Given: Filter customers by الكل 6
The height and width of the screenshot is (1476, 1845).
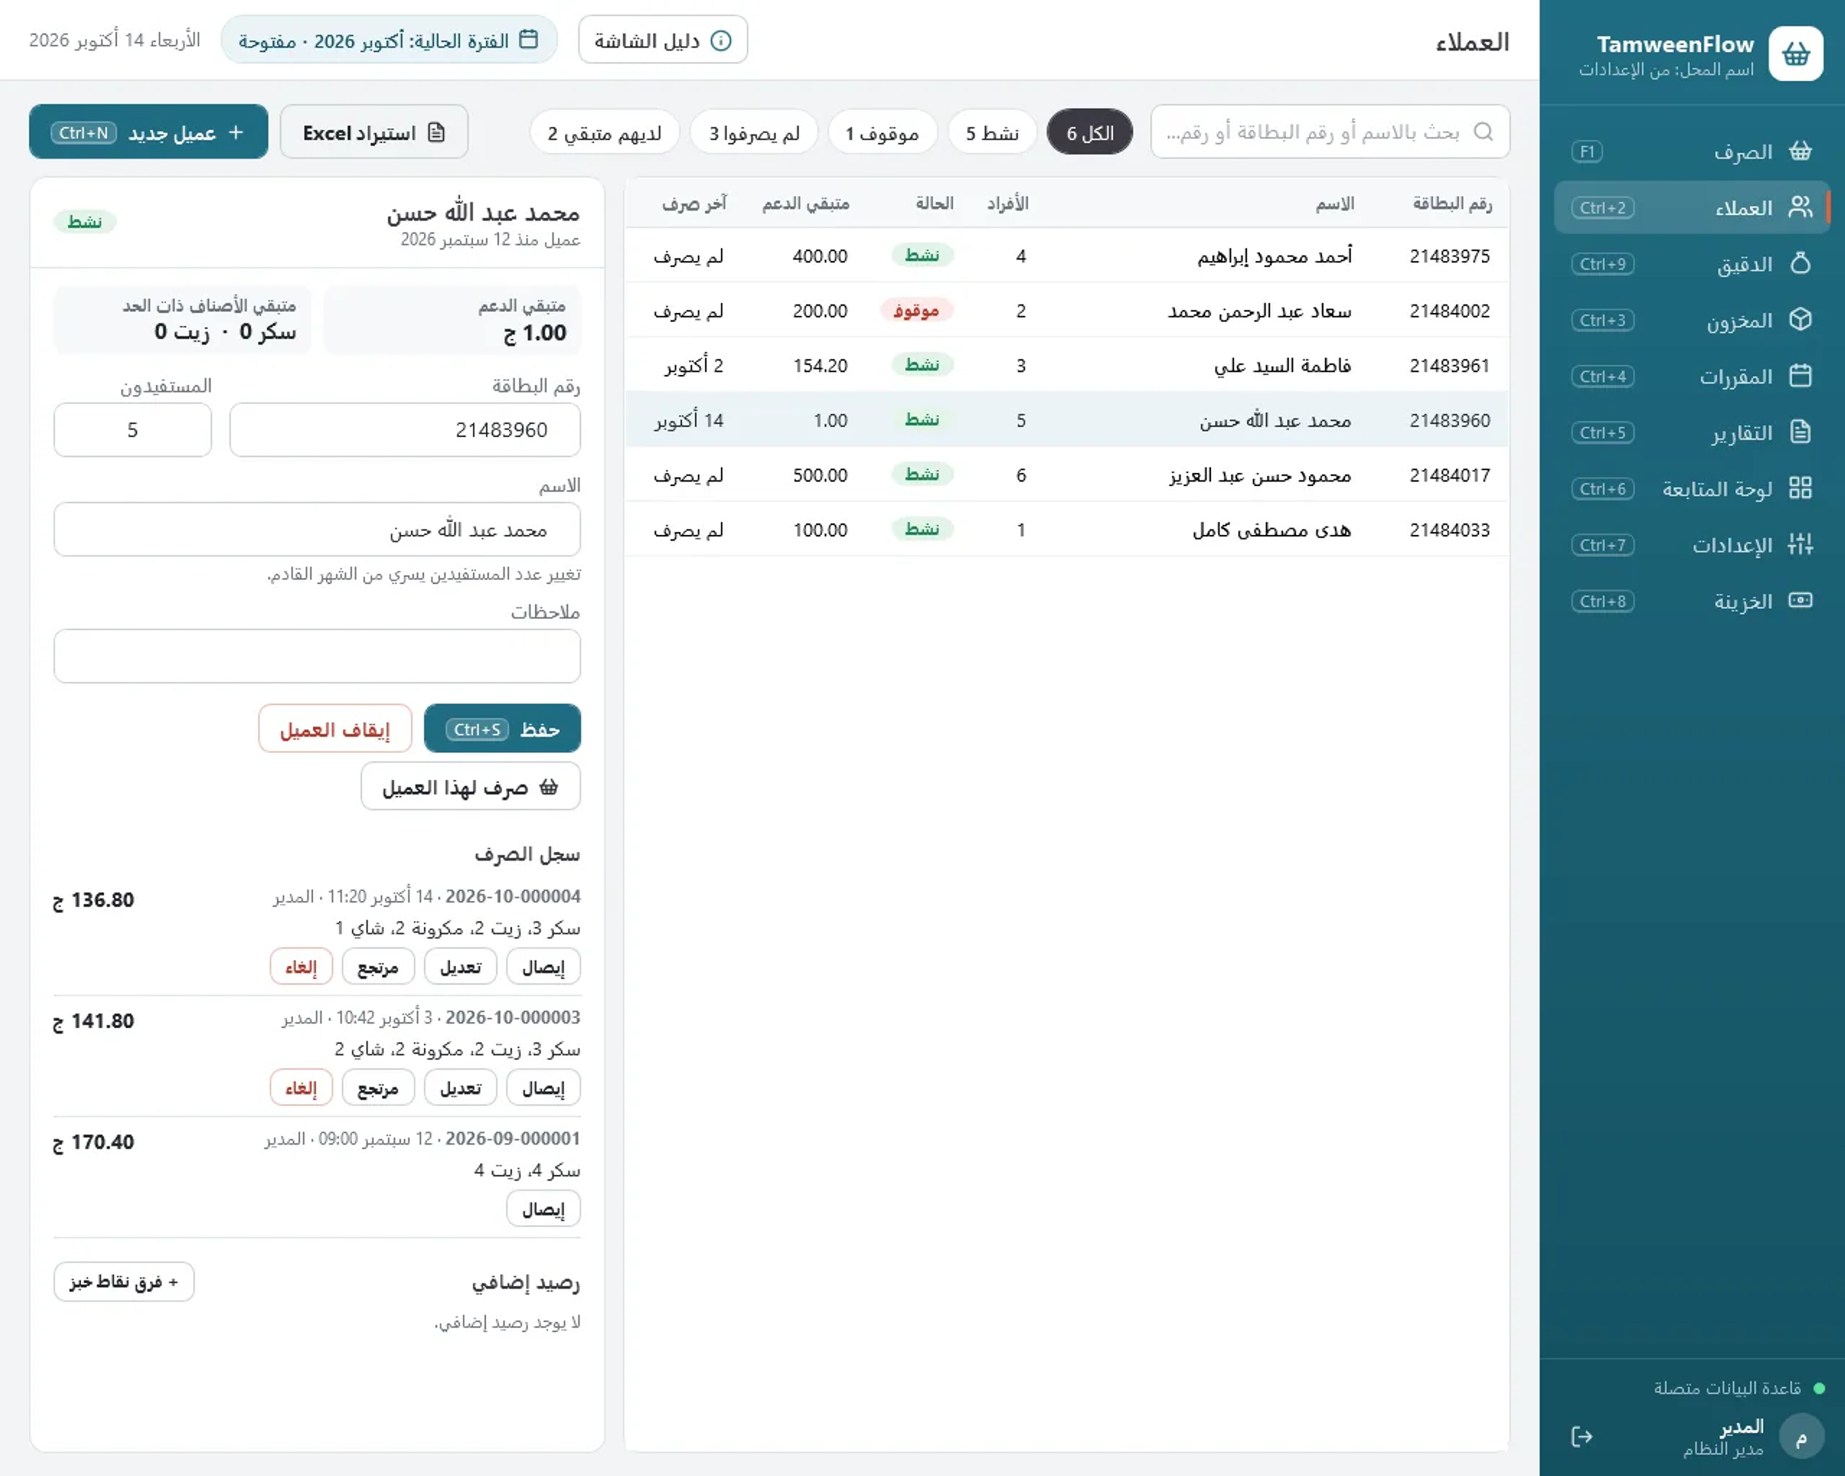Looking at the screenshot, I should (x=1089, y=133).
